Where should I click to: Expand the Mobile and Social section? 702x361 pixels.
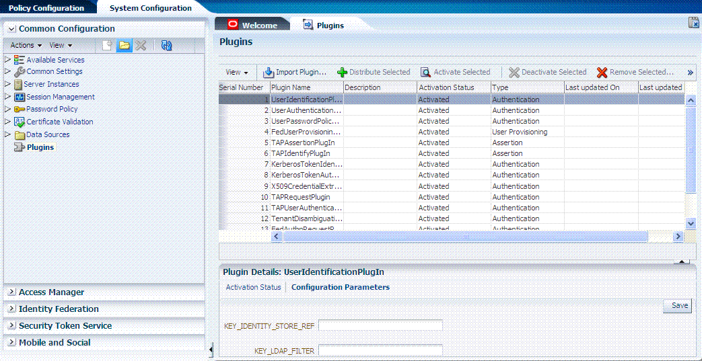[12, 343]
